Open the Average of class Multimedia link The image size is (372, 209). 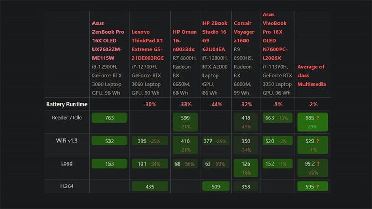(311, 75)
